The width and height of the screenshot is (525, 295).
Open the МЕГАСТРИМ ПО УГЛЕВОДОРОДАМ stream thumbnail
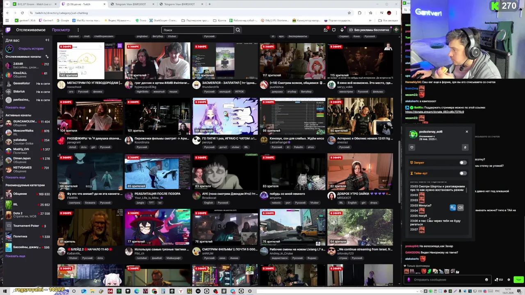(90, 60)
